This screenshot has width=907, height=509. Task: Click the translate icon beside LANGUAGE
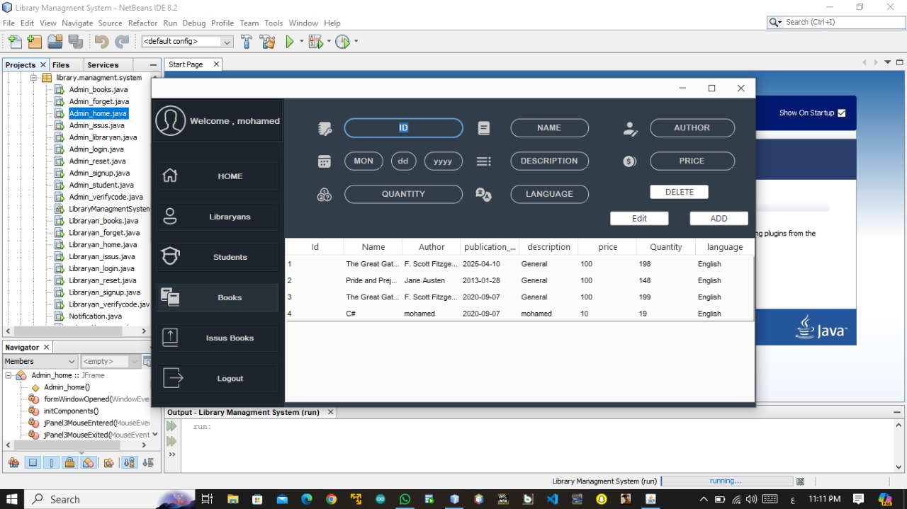[483, 194]
